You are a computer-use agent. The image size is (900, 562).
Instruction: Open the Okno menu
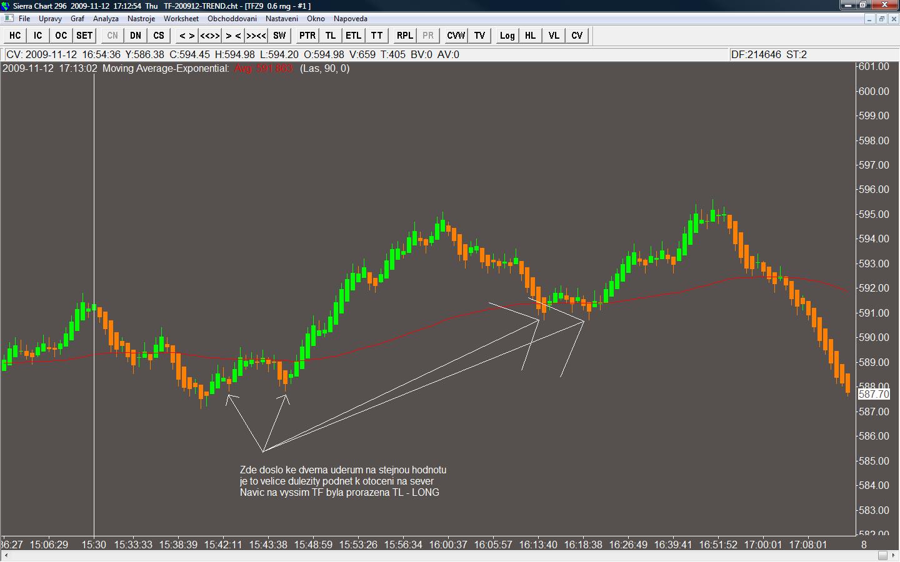tap(316, 19)
